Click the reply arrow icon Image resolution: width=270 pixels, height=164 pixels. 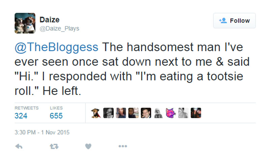tap(19, 146)
